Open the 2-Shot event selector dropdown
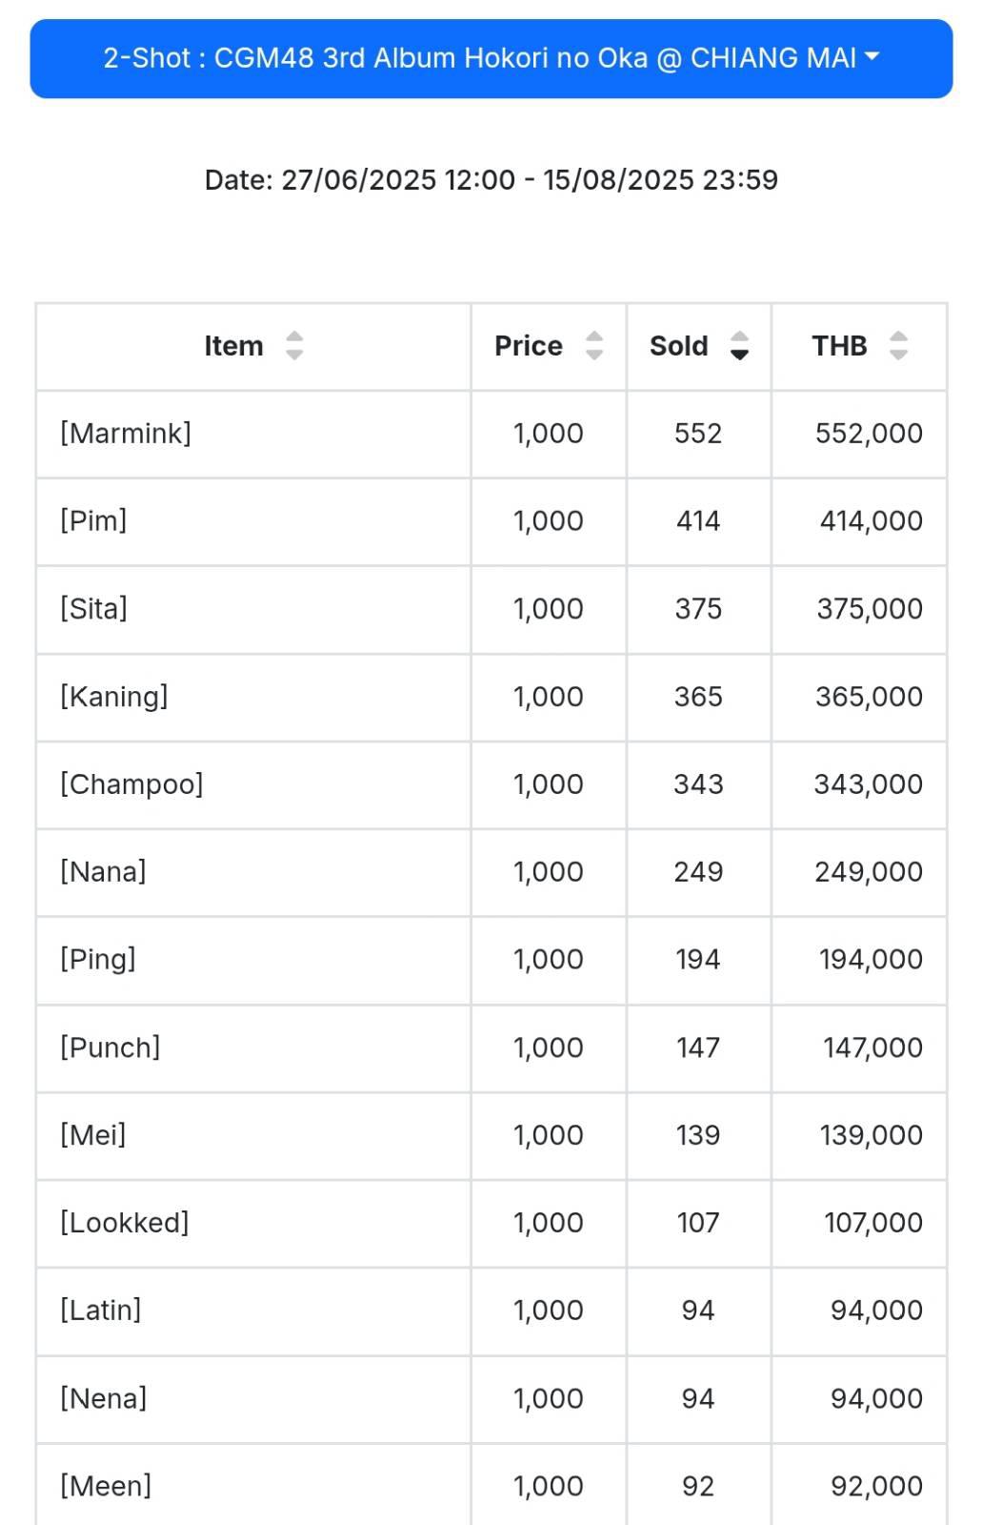The height and width of the screenshot is (1525, 983). point(491,58)
